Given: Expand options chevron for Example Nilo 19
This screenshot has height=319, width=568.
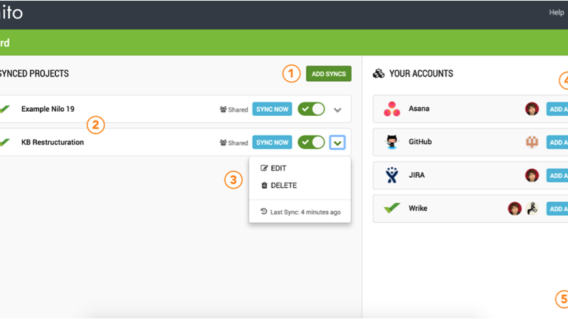Looking at the screenshot, I should [x=338, y=110].
